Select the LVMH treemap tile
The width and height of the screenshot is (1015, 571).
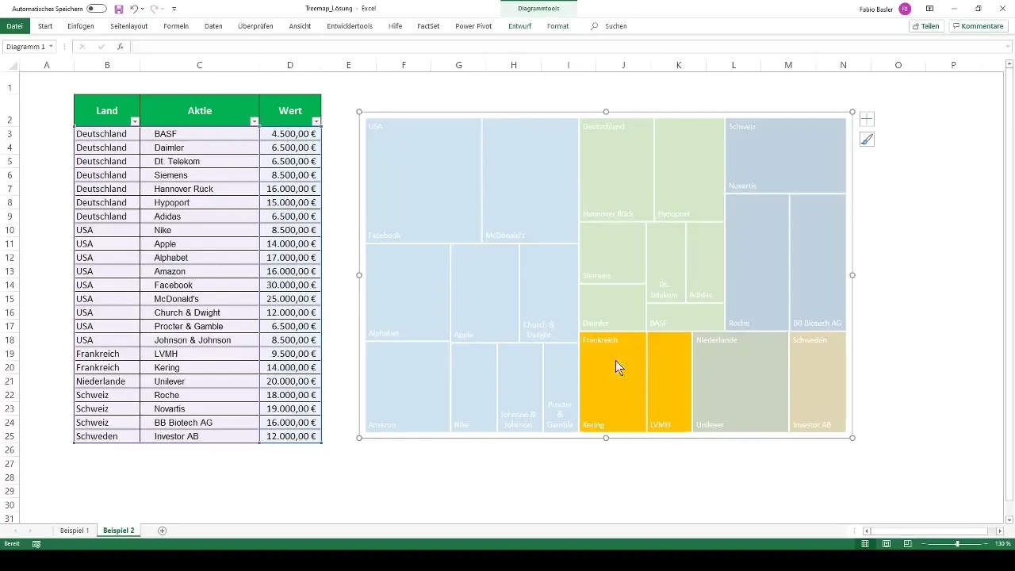tap(669, 381)
